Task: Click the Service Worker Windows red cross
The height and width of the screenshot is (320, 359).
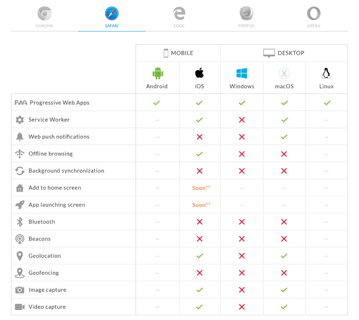Action: (242, 120)
